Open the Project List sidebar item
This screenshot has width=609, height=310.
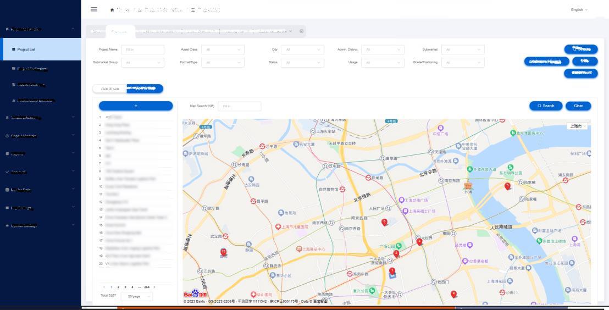point(40,49)
